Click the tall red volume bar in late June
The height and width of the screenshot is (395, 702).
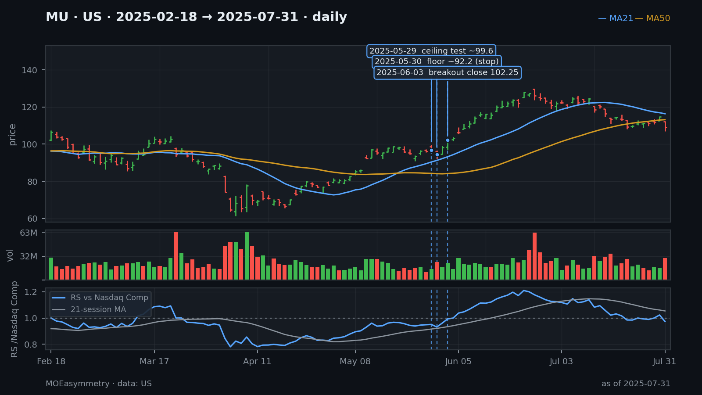(x=535, y=256)
